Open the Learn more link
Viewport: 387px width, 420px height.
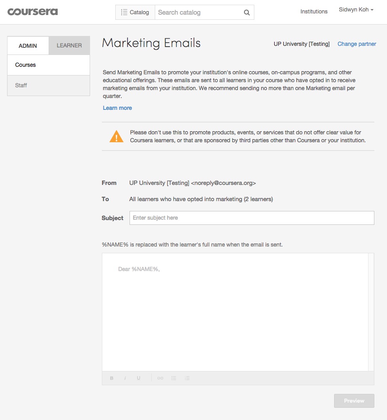(x=117, y=108)
